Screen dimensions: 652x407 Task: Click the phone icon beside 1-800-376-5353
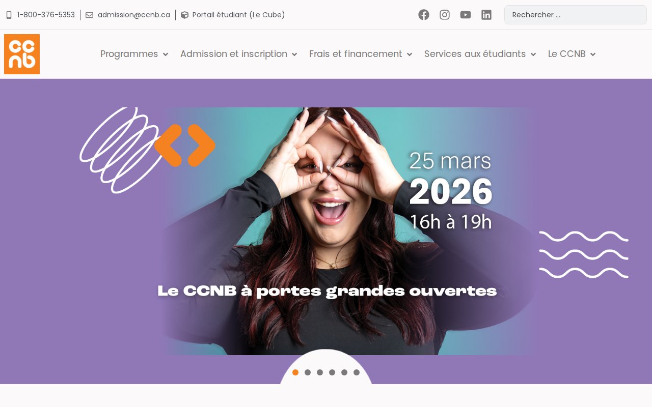(x=9, y=15)
